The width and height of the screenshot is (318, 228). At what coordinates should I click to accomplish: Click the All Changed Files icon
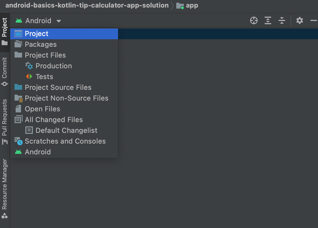click(18, 119)
